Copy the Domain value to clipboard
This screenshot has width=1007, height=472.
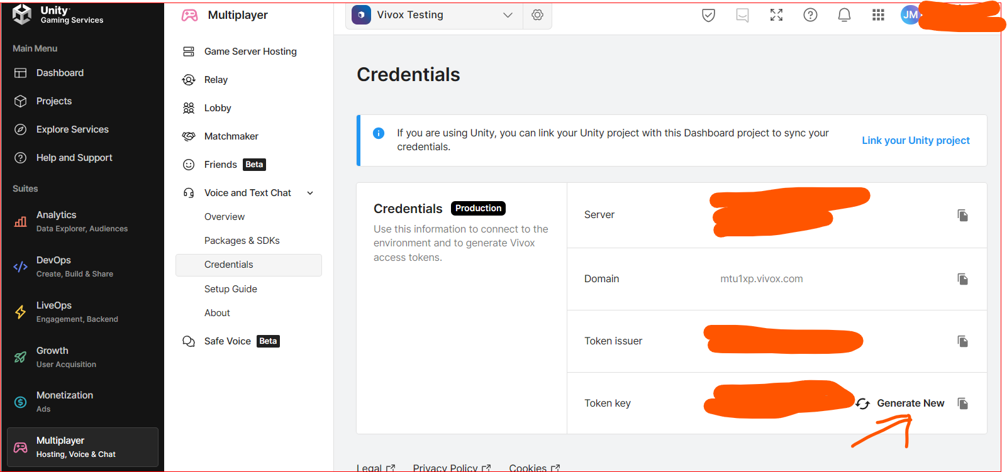tap(962, 279)
